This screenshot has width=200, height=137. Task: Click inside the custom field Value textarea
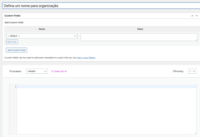point(138,37)
